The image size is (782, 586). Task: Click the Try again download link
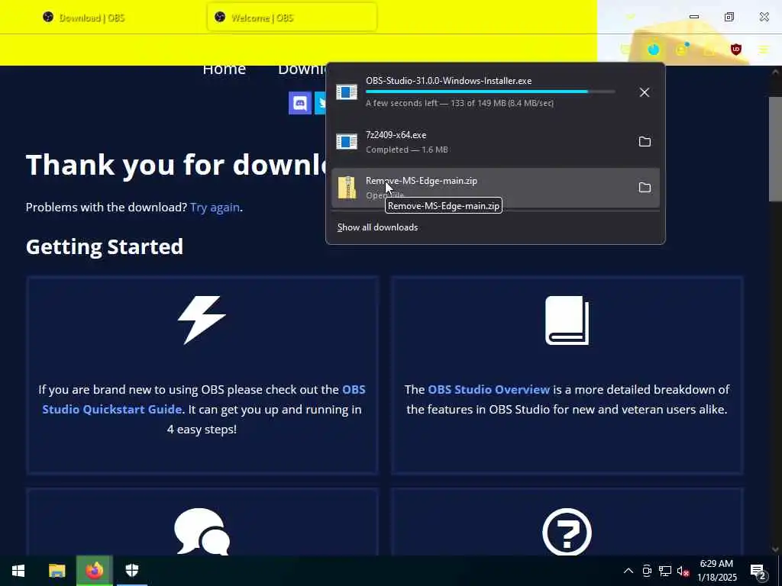point(215,208)
